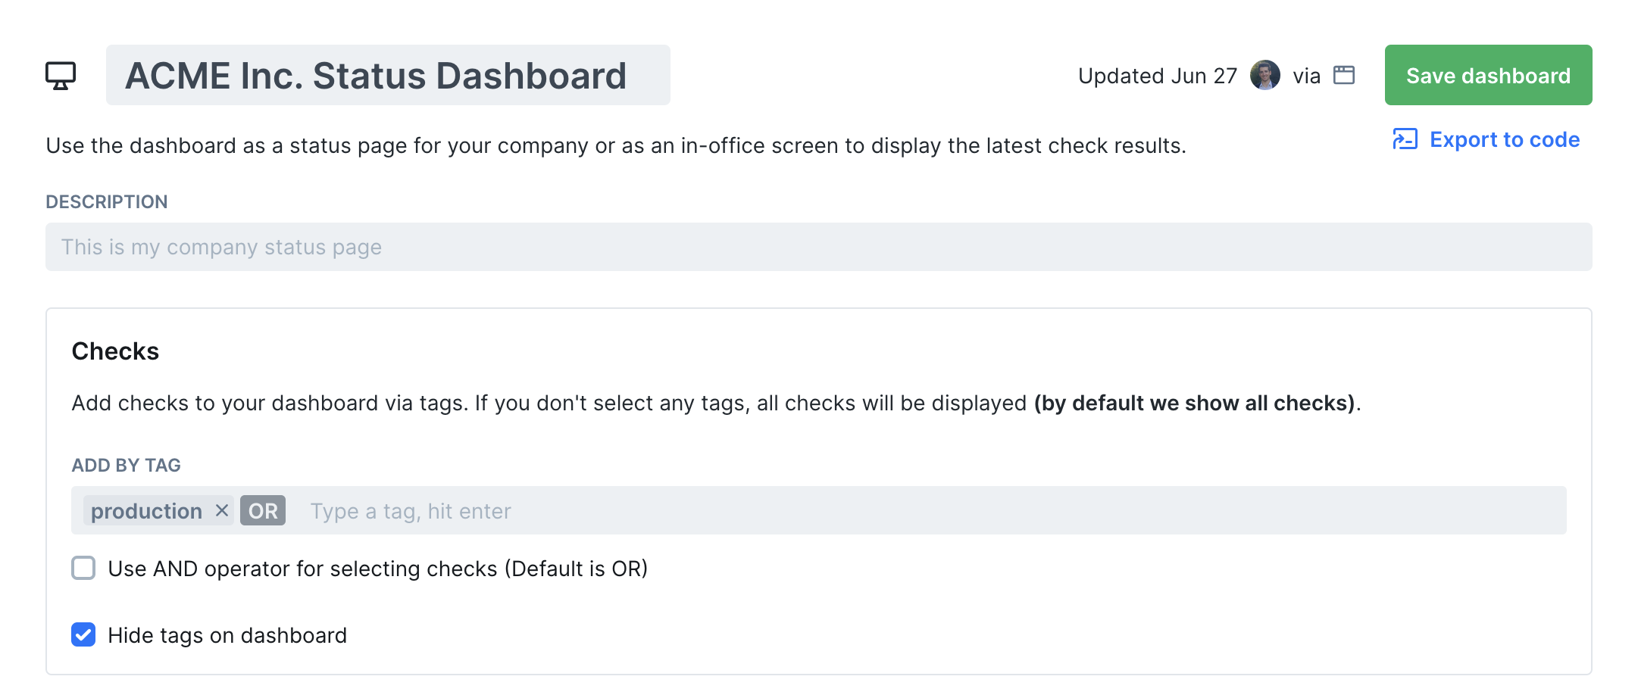Click the Save dashboard button

click(1488, 75)
